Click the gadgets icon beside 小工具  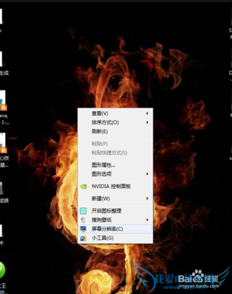click(83, 238)
